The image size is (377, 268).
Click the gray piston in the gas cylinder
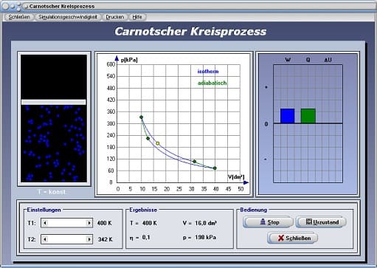coord(54,102)
